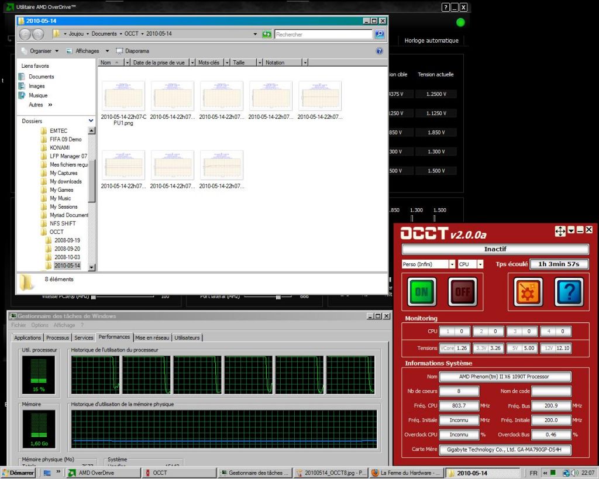This screenshot has height=479, width=599.
Task: Select My downloads folder
Action: point(66,181)
